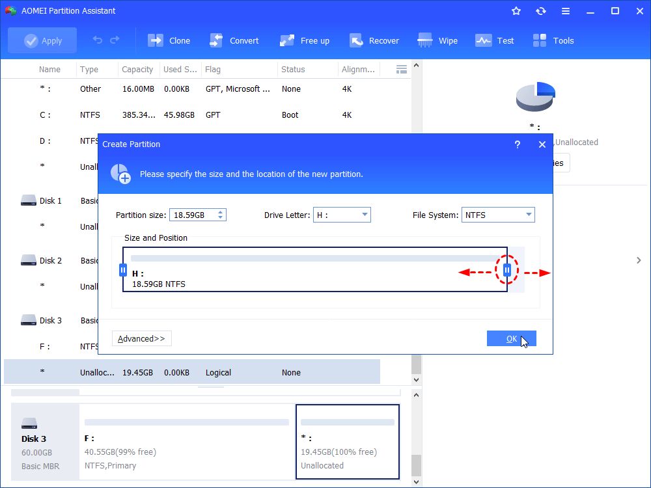Open the hamburger menu in title bar

tap(566, 10)
